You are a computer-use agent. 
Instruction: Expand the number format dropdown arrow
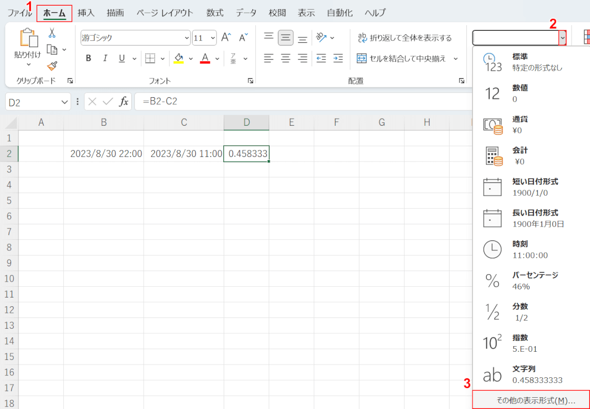click(562, 38)
